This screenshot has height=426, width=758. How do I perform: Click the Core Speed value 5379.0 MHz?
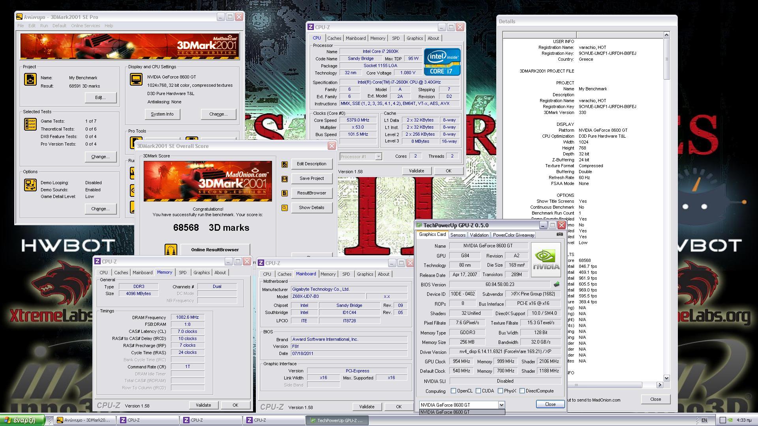pos(358,120)
